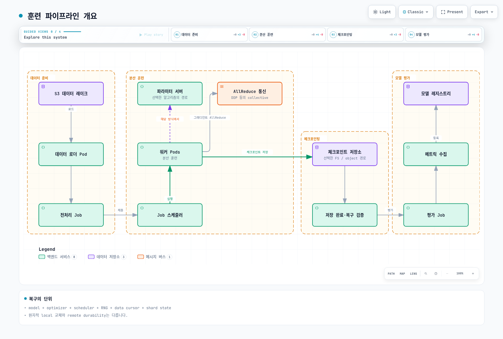This screenshot has width=503, height=339.
Task: Toggle the Light theme button
Action: 382,12
